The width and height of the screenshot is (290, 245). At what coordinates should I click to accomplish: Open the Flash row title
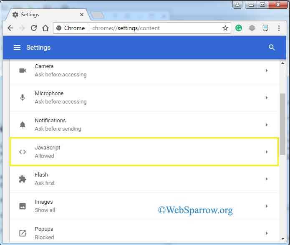(41, 175)
